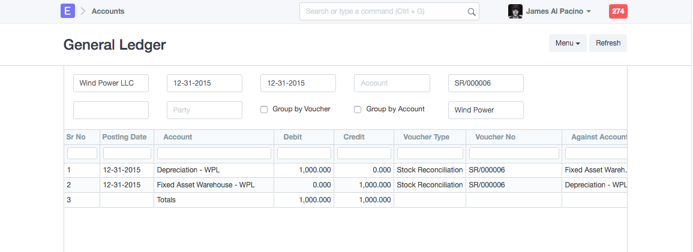This screenshot has width=693, height=252.
Task: Enable Group by Voucher checkbox
Action: [264, 110]
